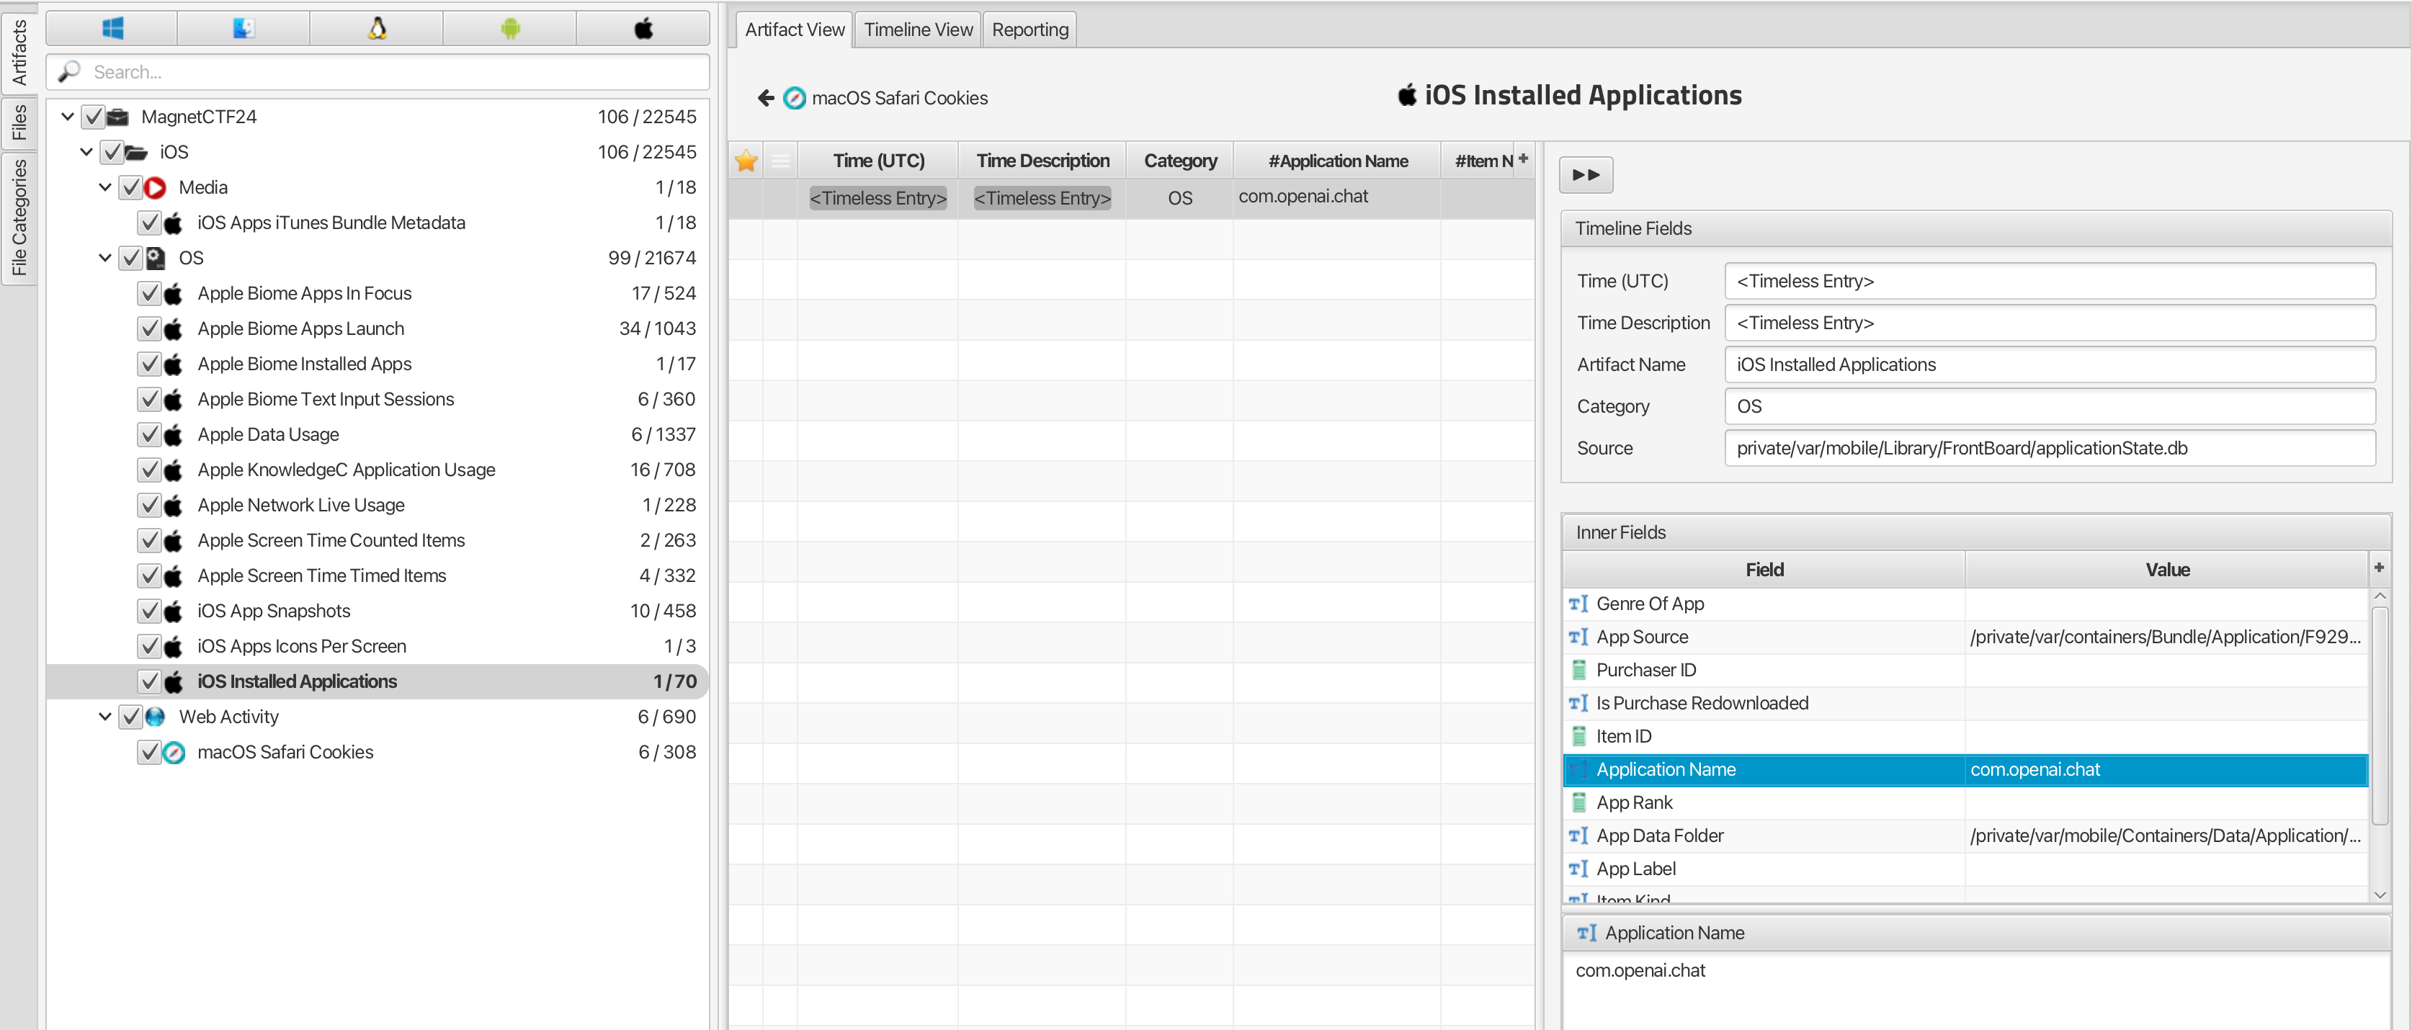
Task: Click the star bookmark column header
Action: click(x=746, y=161)
